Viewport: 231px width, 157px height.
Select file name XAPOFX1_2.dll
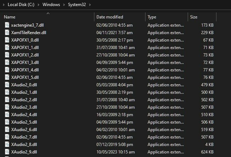(25, 55)
